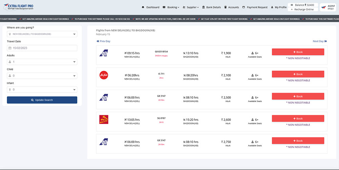
Task: Click the AirAsia airline logo
Action: [104, 75]
